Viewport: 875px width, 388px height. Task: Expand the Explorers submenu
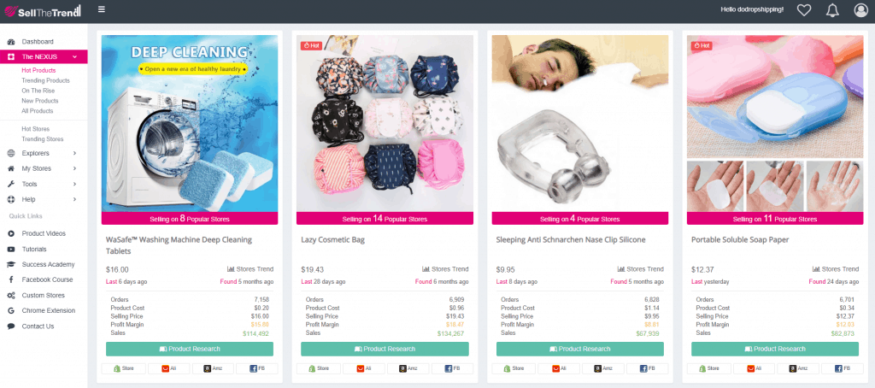click(44, 153)
